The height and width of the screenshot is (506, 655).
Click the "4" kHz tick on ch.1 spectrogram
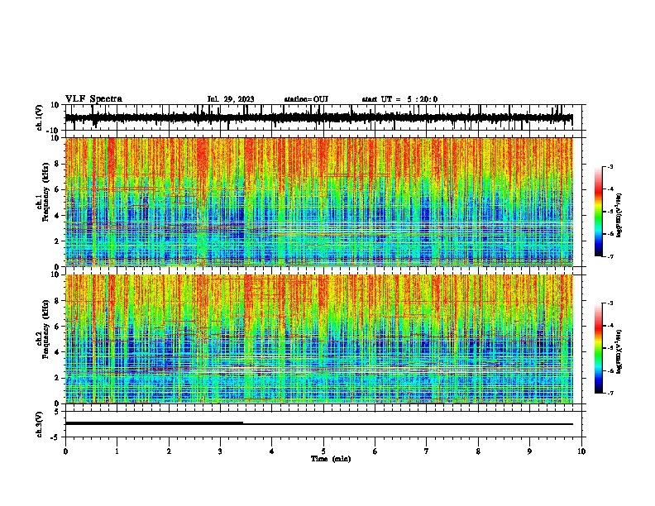[x=57, y=216]
